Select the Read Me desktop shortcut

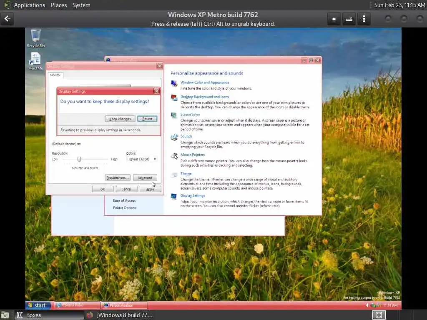click(36, 61)
